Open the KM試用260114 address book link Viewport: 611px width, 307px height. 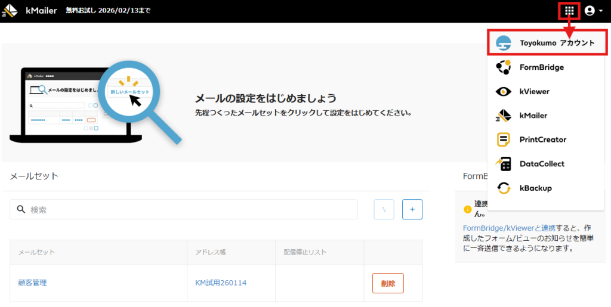pyautogui.click(x=221, y=283)
